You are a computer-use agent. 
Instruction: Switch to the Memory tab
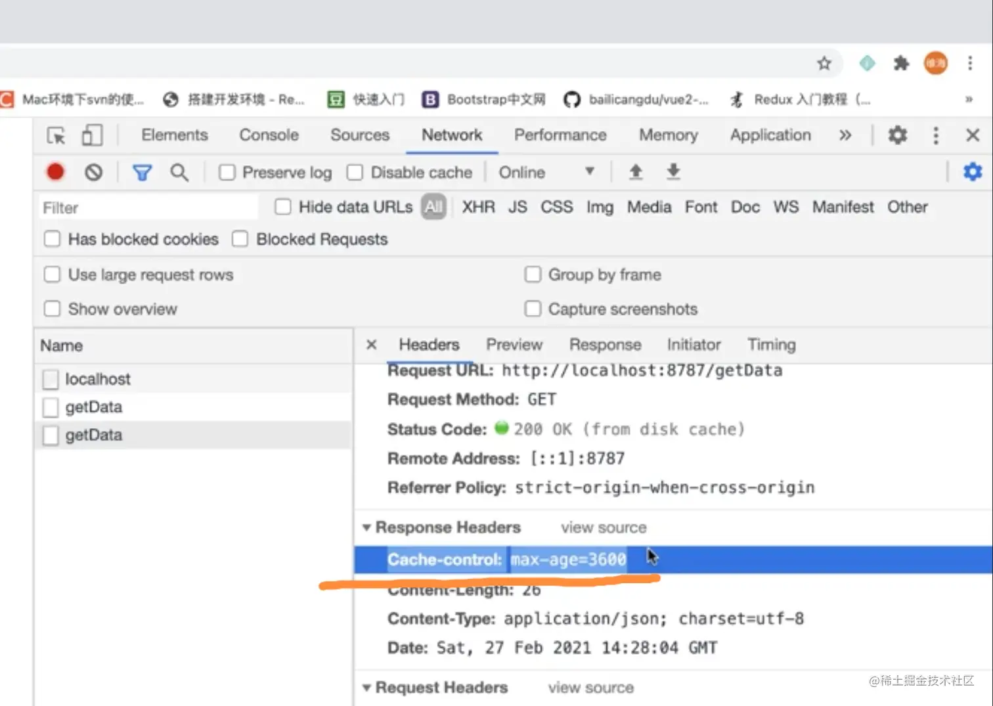669,135
